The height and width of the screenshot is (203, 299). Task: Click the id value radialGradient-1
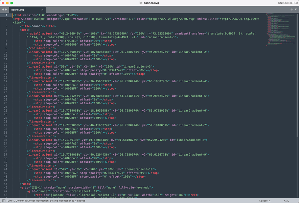(161, 37)
